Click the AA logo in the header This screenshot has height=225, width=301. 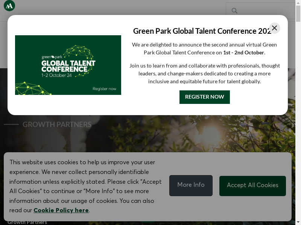point(9,6)
